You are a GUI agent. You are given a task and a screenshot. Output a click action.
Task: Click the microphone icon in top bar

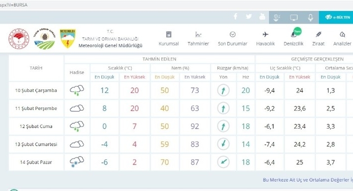point(310,17)
